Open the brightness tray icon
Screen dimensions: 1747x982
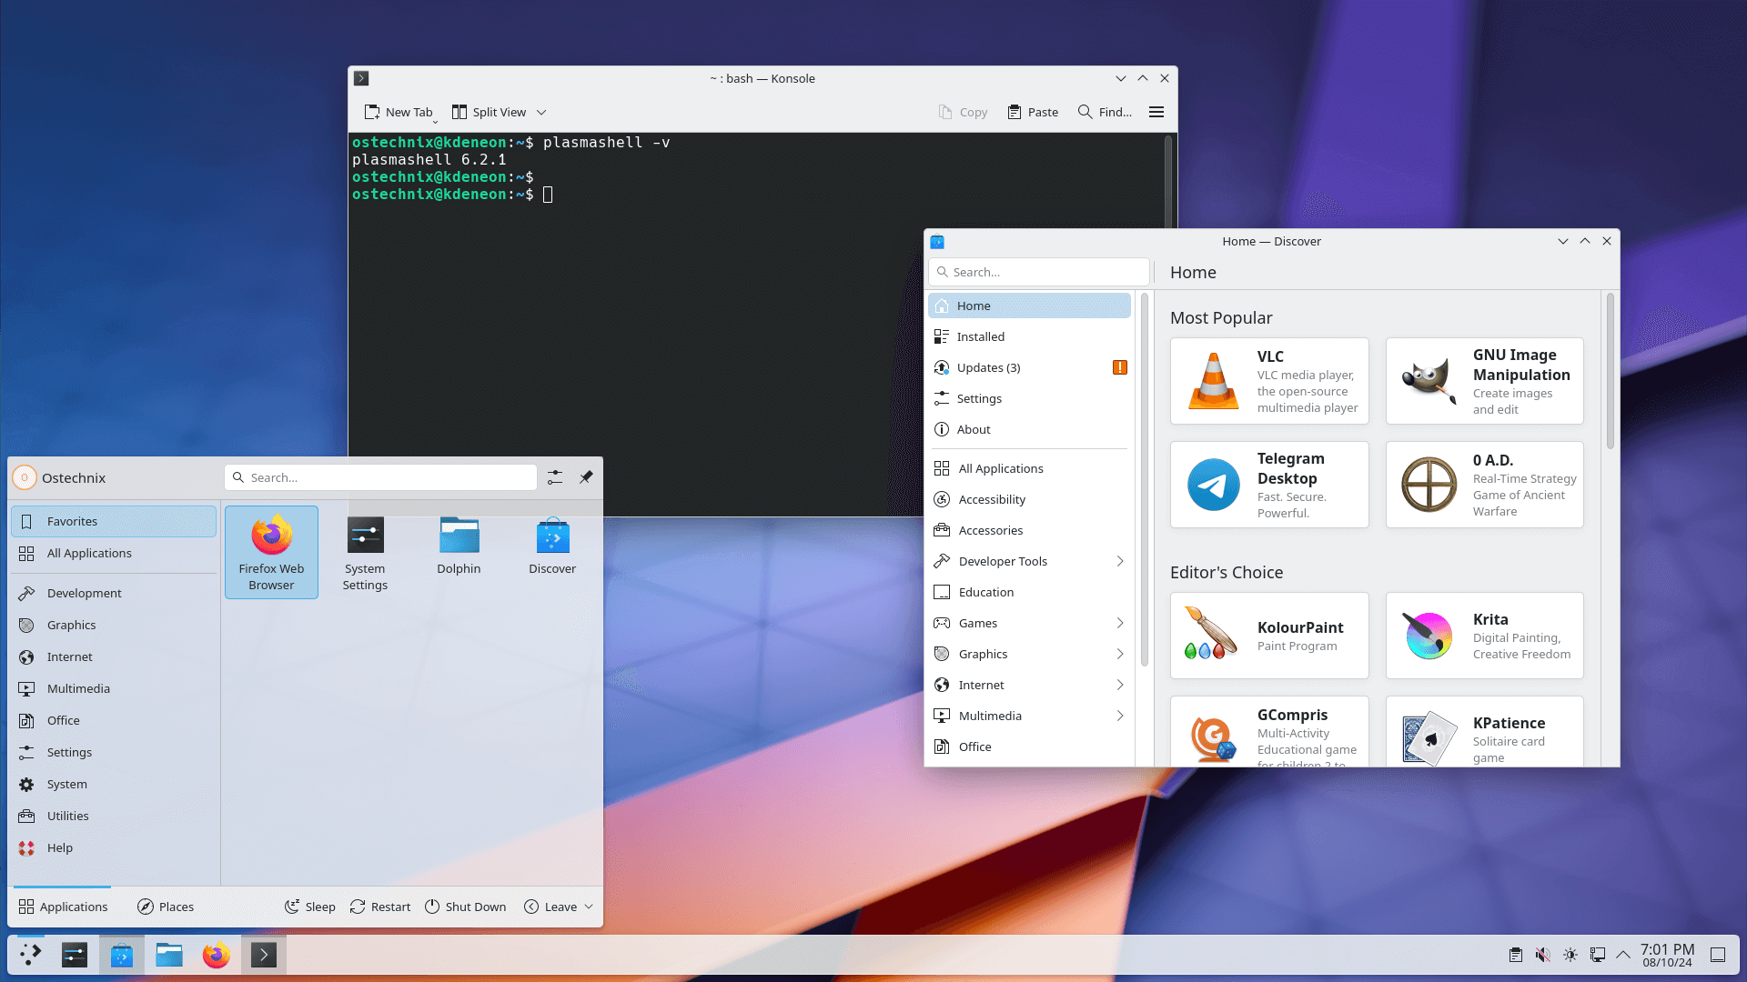pyautogui.click(x=1570, y=955)
